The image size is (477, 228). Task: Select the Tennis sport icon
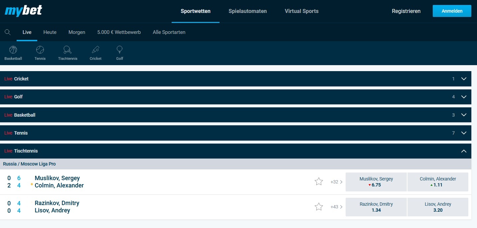40,53
